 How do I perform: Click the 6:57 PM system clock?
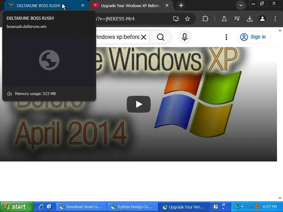[270, 207]
